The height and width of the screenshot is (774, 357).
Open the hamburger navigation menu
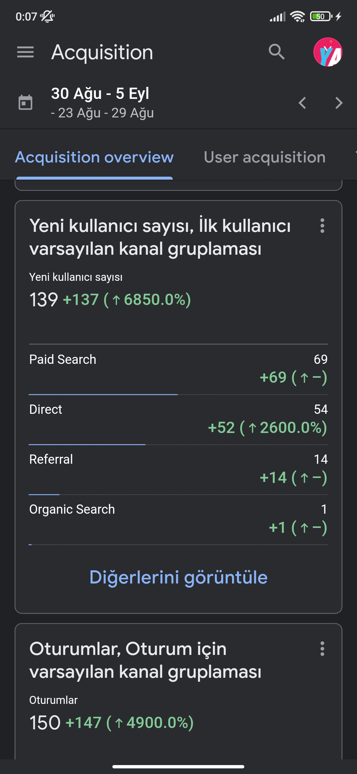point(25,52)
